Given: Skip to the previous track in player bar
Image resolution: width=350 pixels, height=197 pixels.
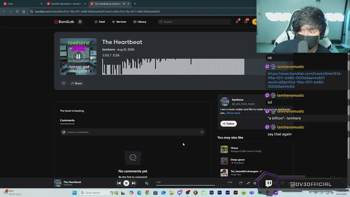Looking at the screenshot, I should pos(119,183).
